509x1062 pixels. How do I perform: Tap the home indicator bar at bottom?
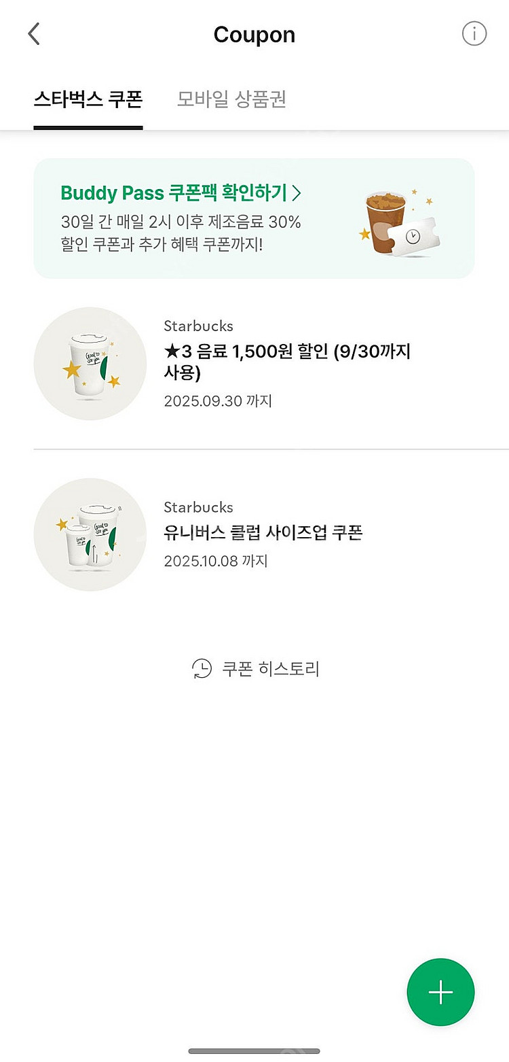tap(254, 1051)
